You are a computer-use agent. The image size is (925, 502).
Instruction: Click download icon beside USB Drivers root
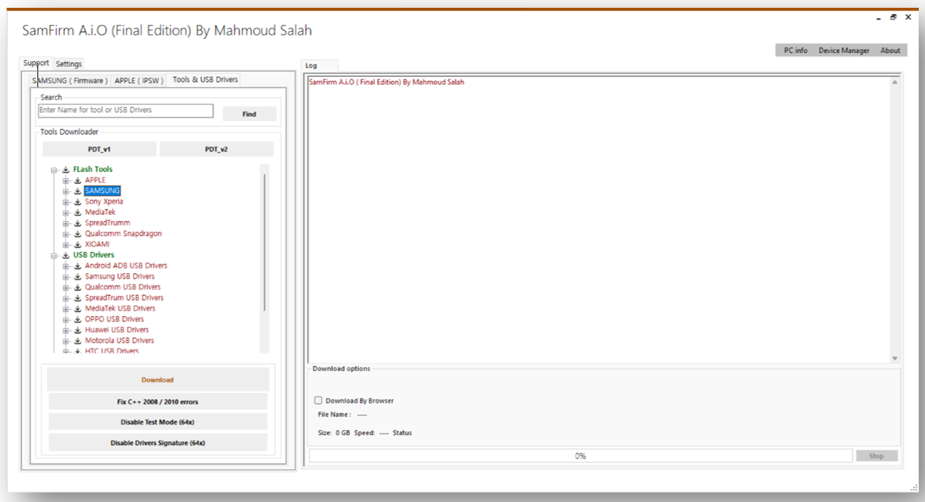pyautogui.click(x=65, y=256)
